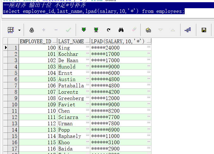
Task: Open ellipsis for ******6000 Ernst salary cell
Action: (x=149, y=72)
